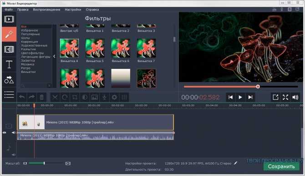Open the Import media tab icon
Screen dimensions: 305x176
point(9,19)
